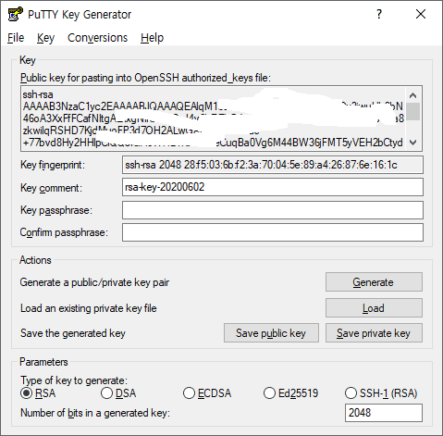Viewport: 443px width, 436px height.
Task: Click the Generate button
Action: click(374, 281)
